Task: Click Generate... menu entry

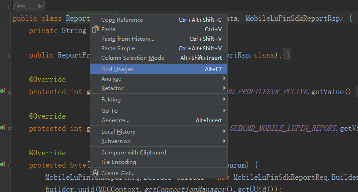Action: coord(115,120)
